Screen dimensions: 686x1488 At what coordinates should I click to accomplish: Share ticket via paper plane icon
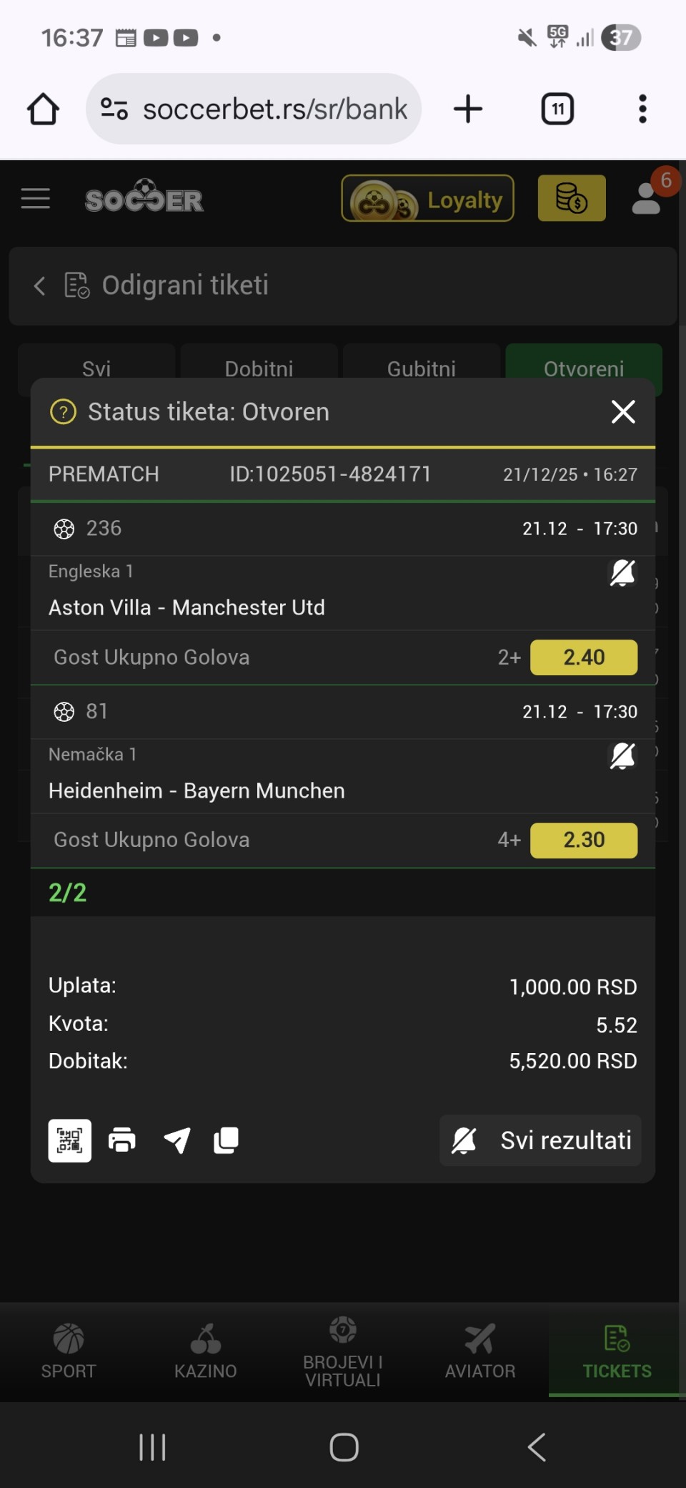pos(177,1140)
